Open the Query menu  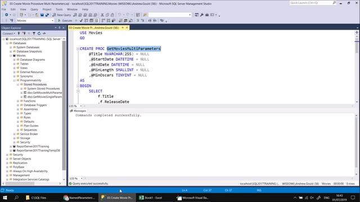[34, 10]
